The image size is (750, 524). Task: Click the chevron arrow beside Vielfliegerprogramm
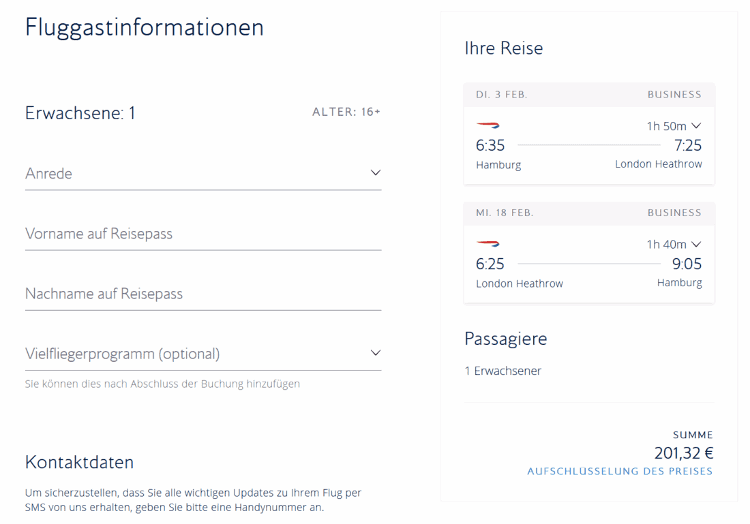point(375,353)
